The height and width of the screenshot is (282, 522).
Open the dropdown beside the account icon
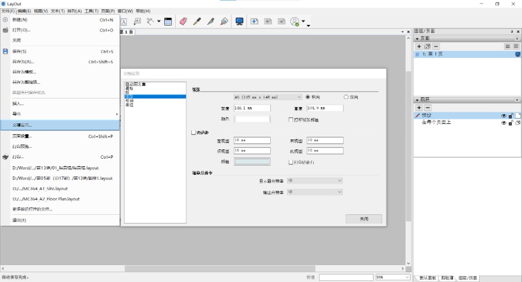click(x=303, y=21)
